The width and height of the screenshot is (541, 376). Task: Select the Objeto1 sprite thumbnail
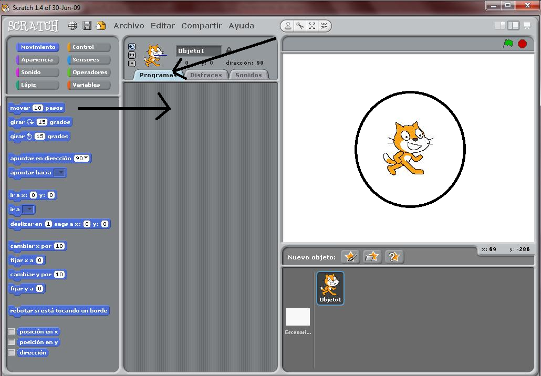330,288
